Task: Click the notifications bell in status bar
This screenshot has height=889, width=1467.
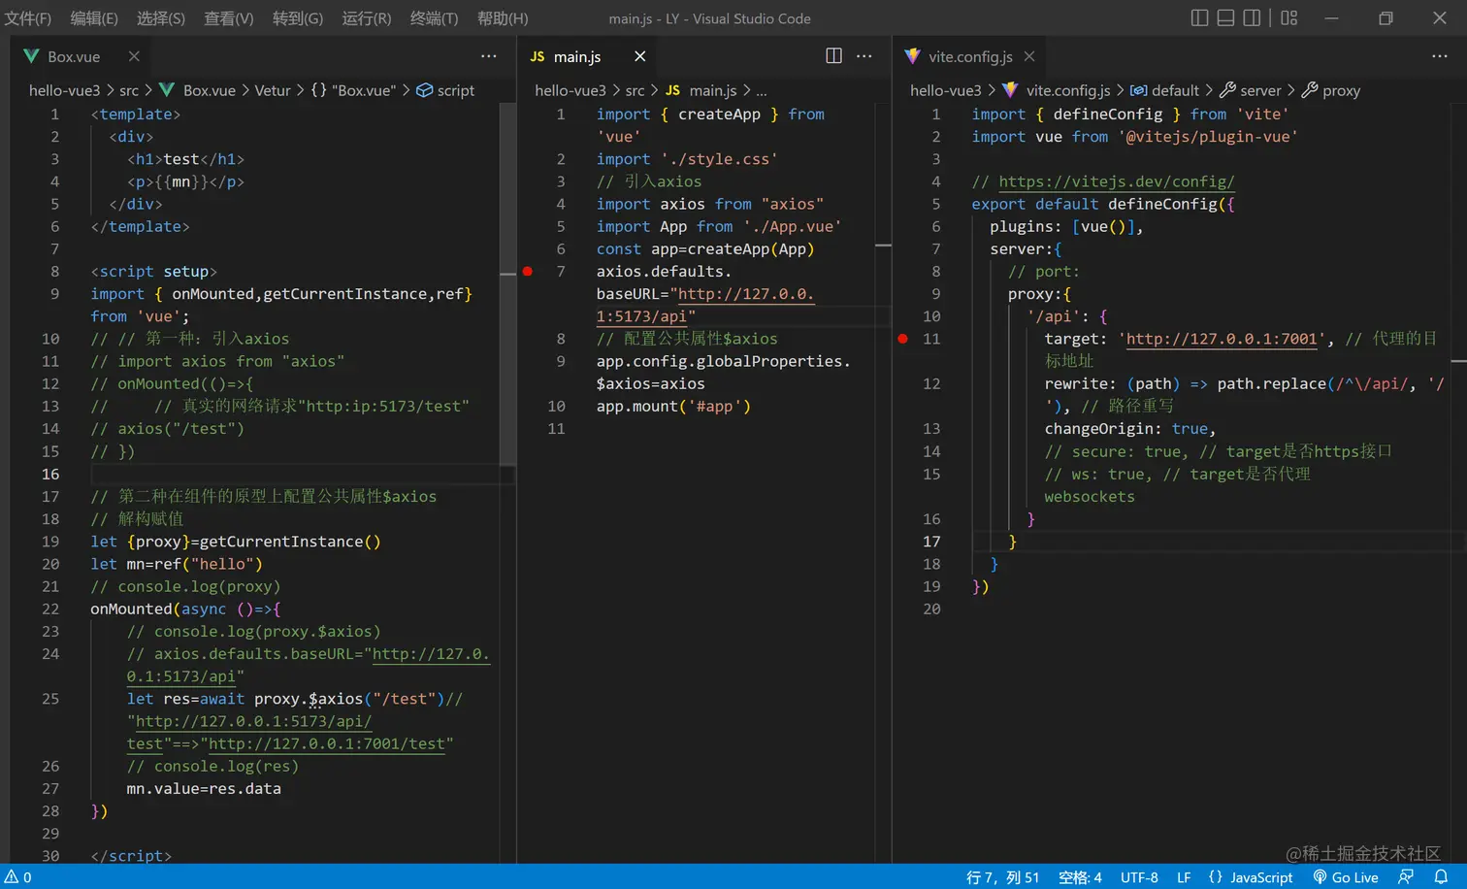Action: click(x=1441, y=877)
